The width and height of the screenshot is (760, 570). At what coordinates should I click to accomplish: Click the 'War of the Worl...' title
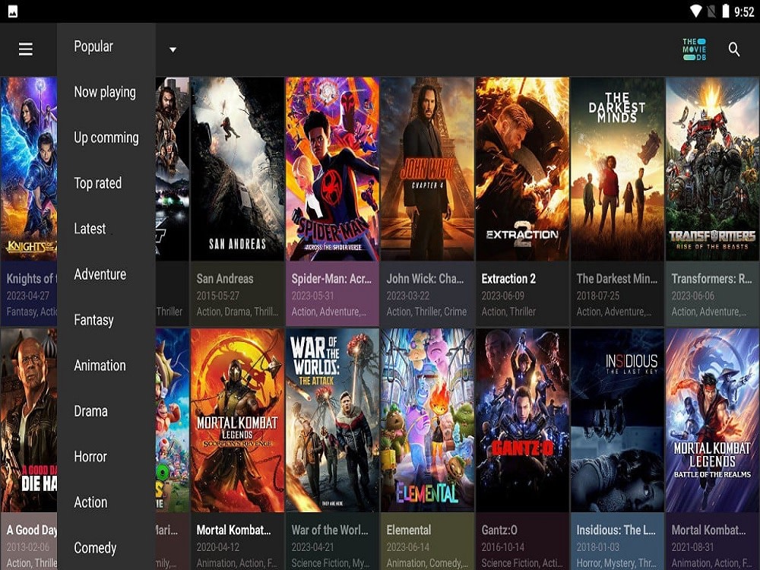click(x=330, y=530)
